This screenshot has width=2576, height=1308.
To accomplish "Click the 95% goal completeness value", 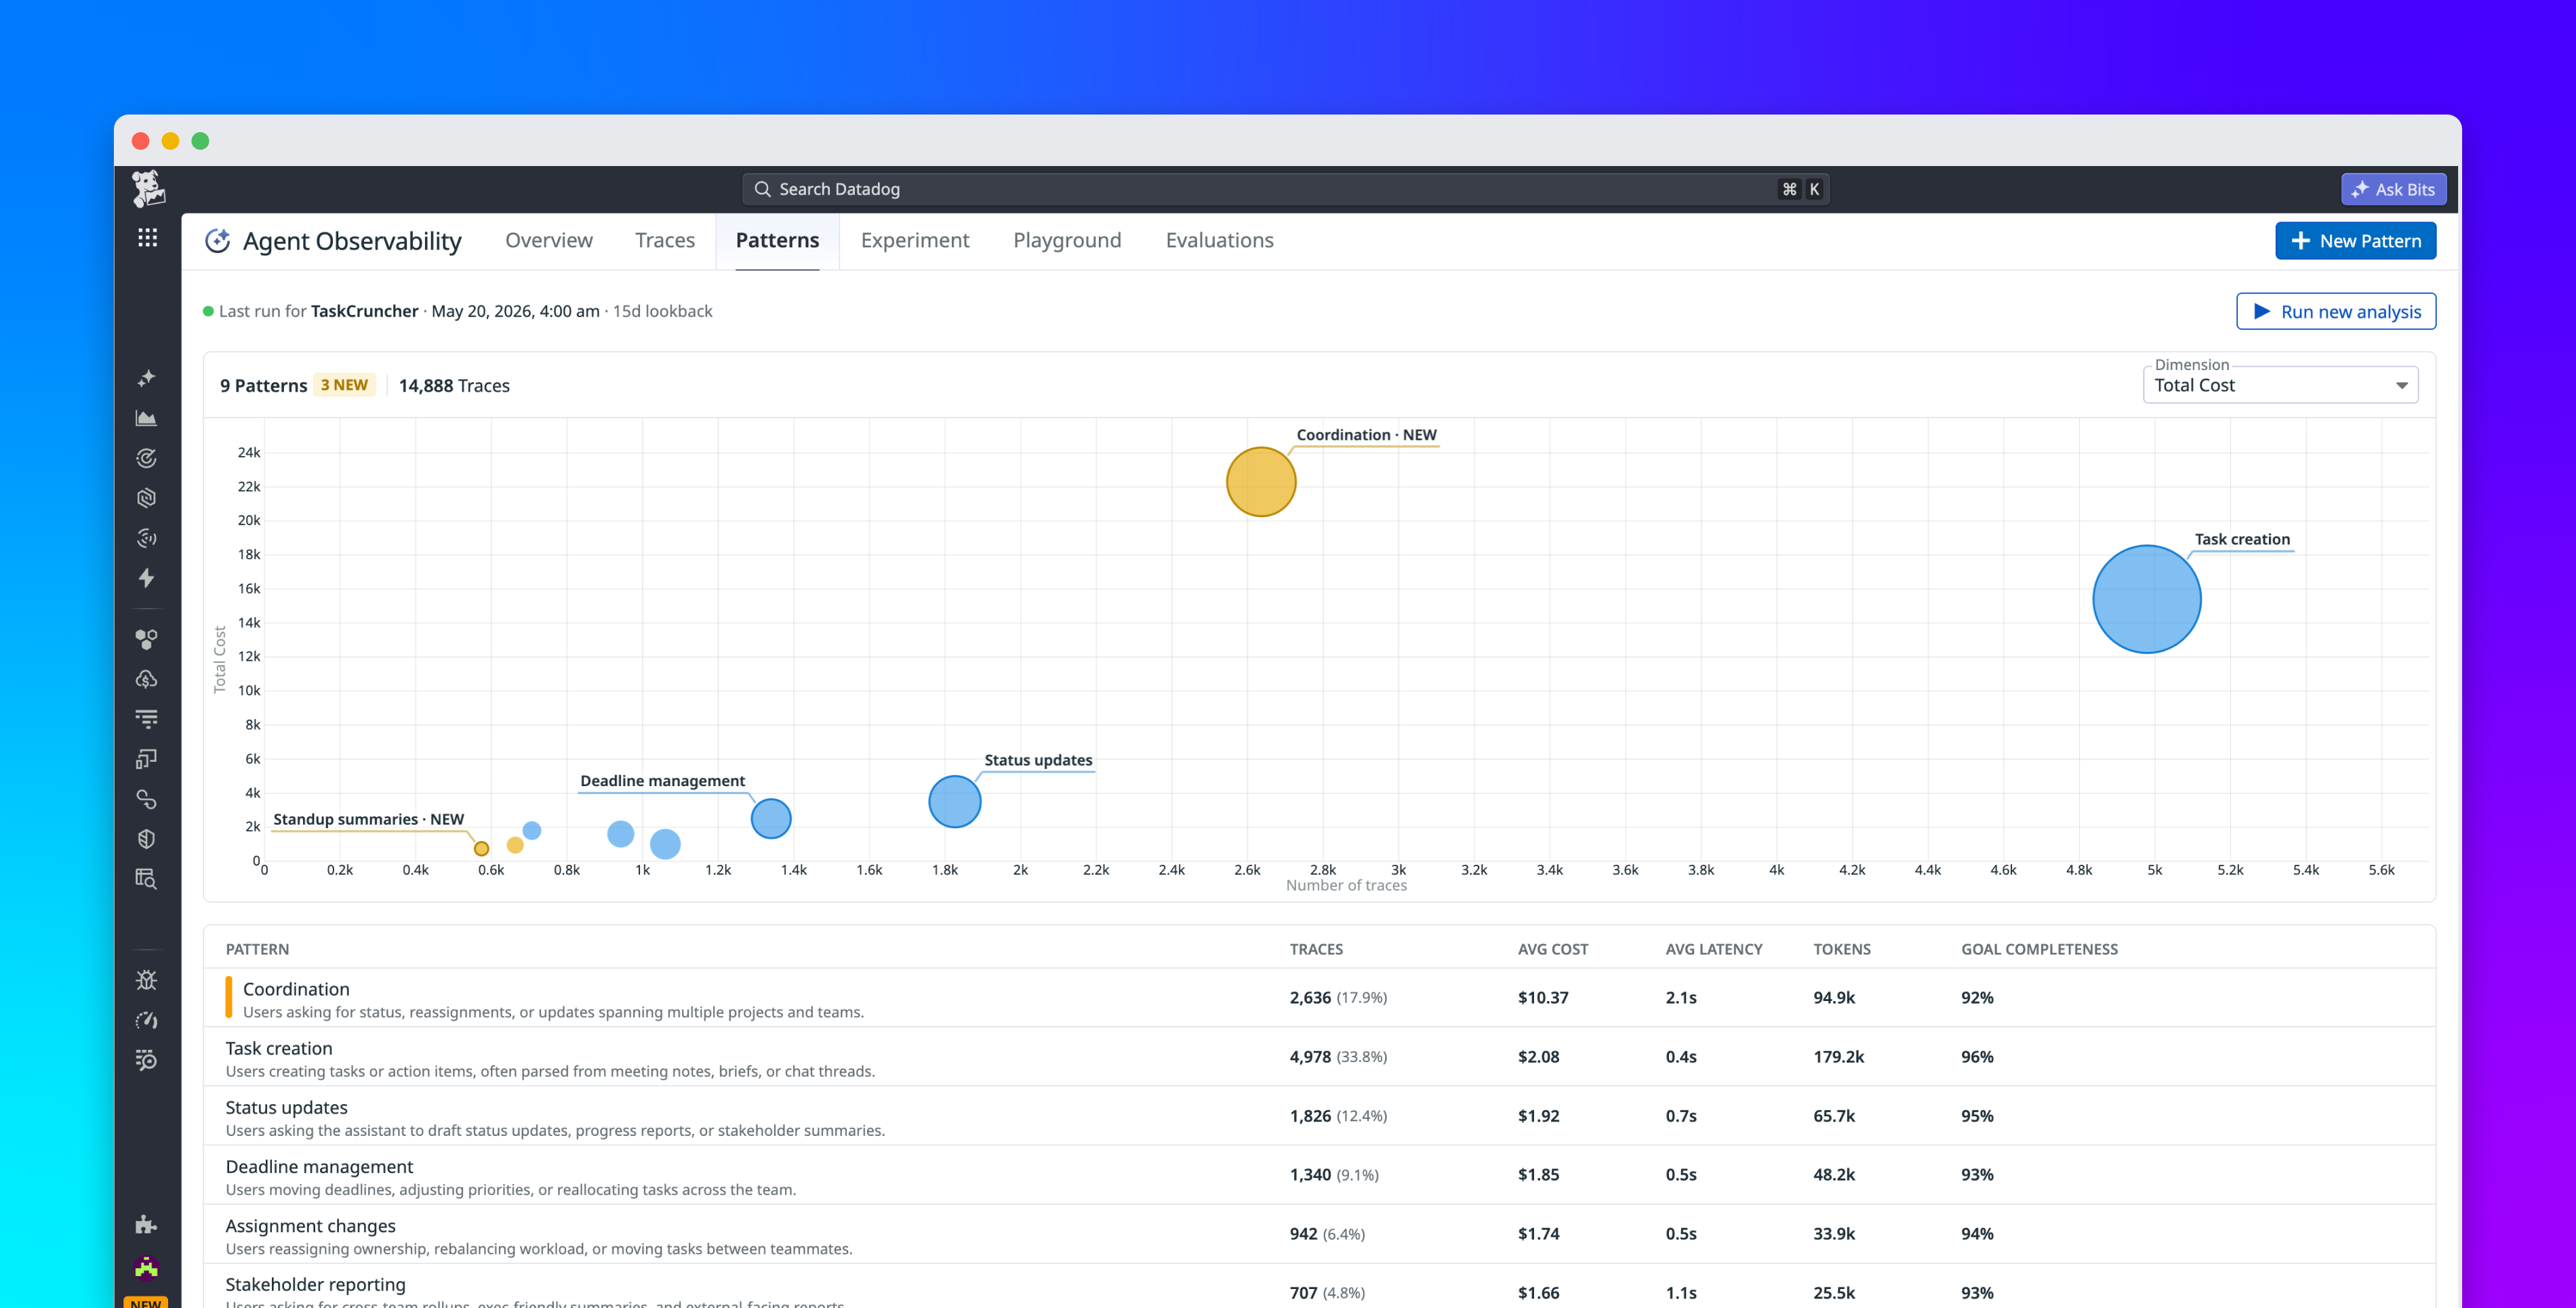I will click(1977, 1115).
